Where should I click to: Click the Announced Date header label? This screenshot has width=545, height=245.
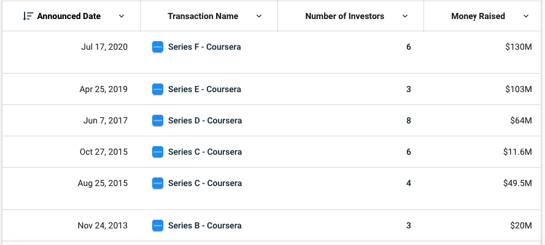(x=69, y=16)
